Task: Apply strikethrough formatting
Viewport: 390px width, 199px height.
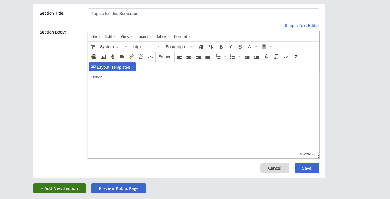Action: coord(240,47)
